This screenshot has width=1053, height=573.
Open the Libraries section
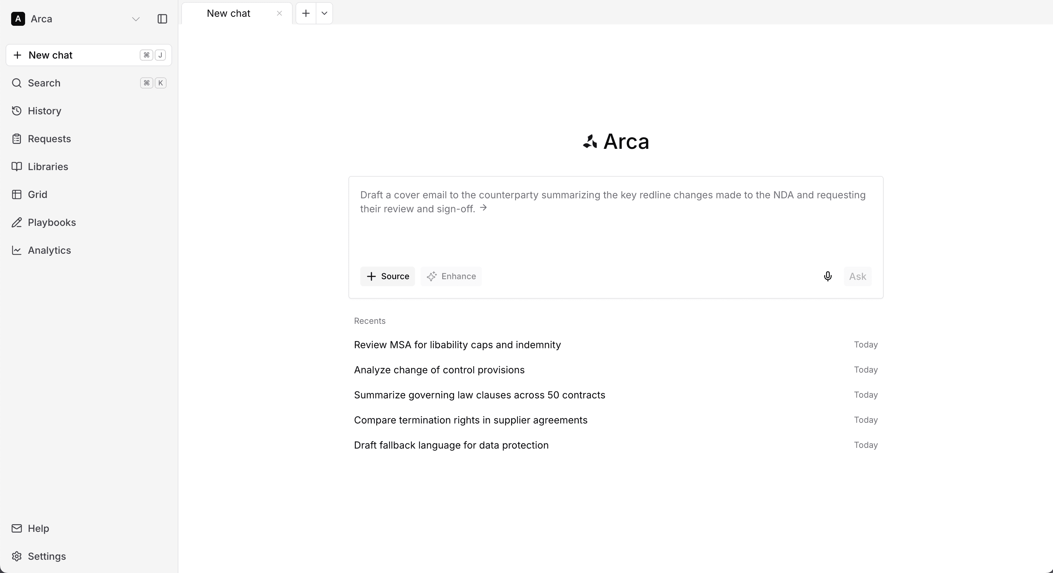pos(48,167)
